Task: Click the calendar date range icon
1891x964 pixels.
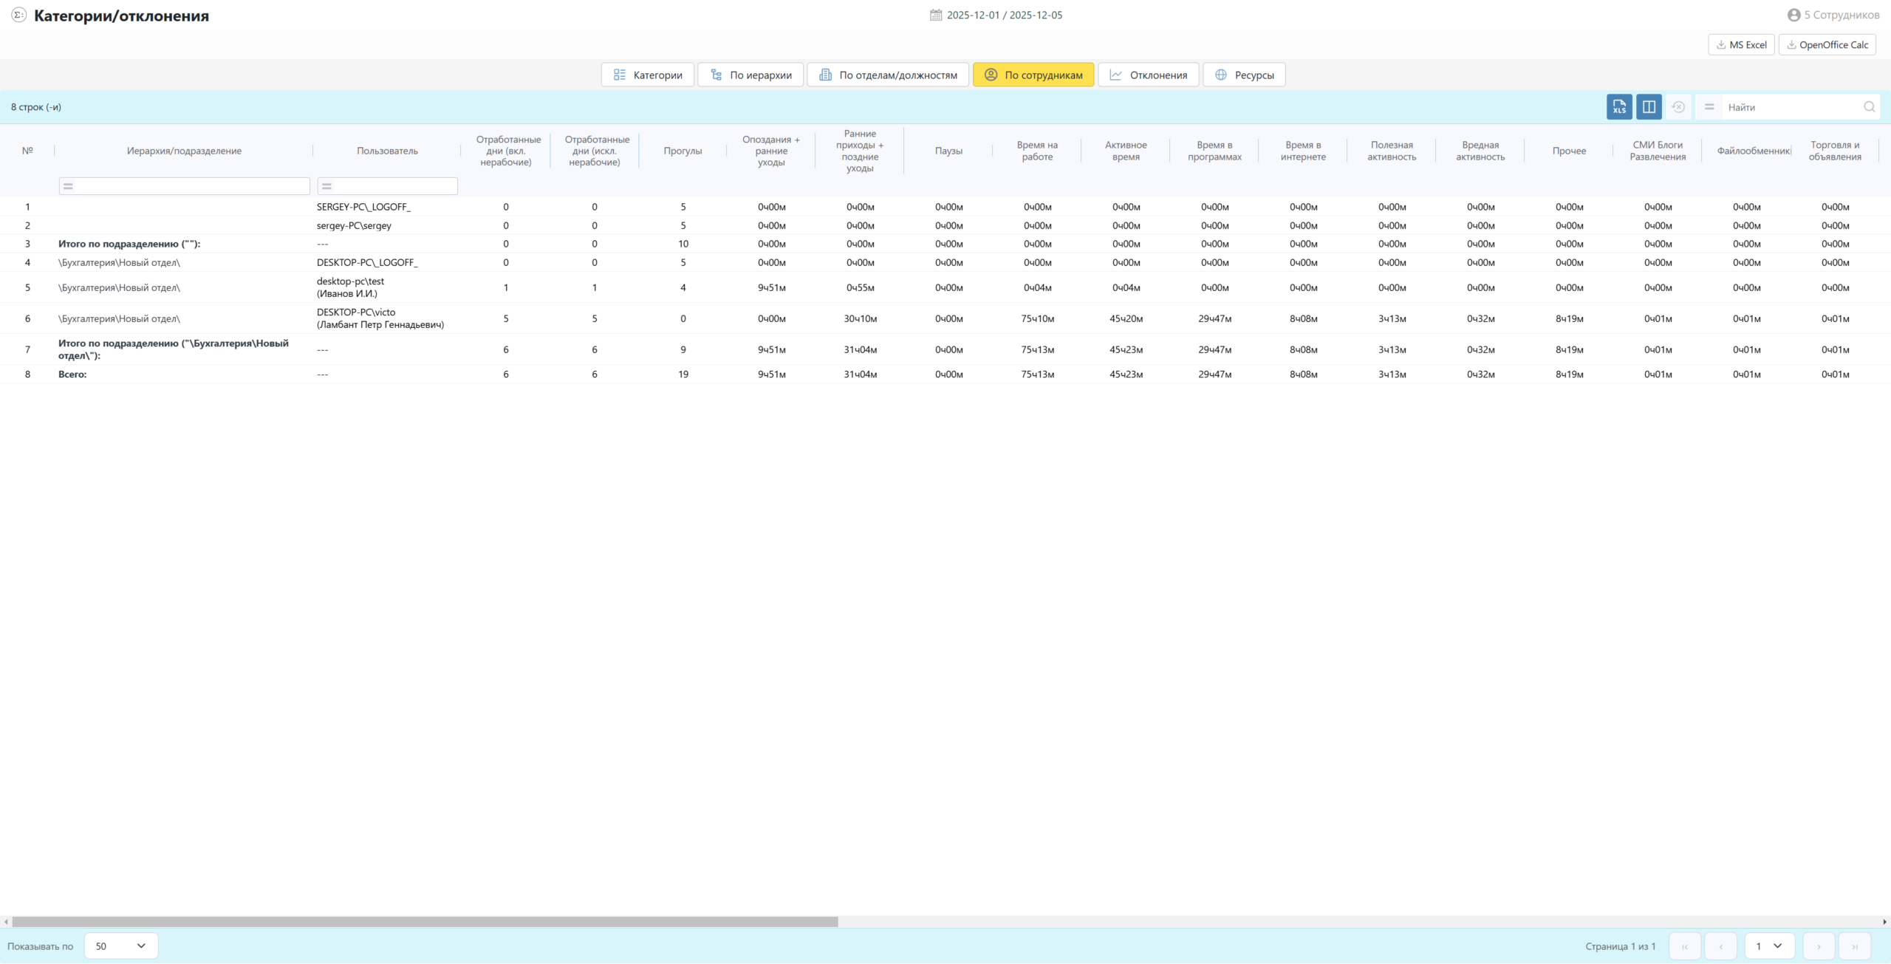Action: tap(936, 15)
